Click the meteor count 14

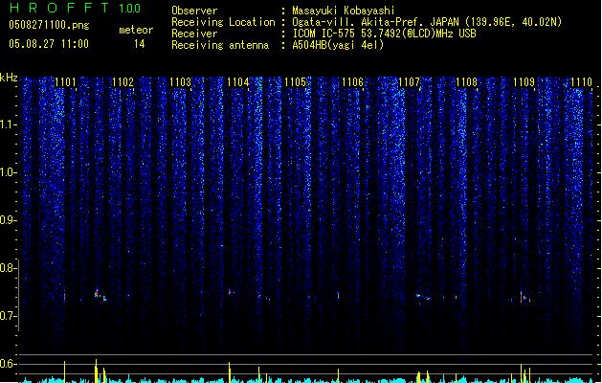pos(140,44)
